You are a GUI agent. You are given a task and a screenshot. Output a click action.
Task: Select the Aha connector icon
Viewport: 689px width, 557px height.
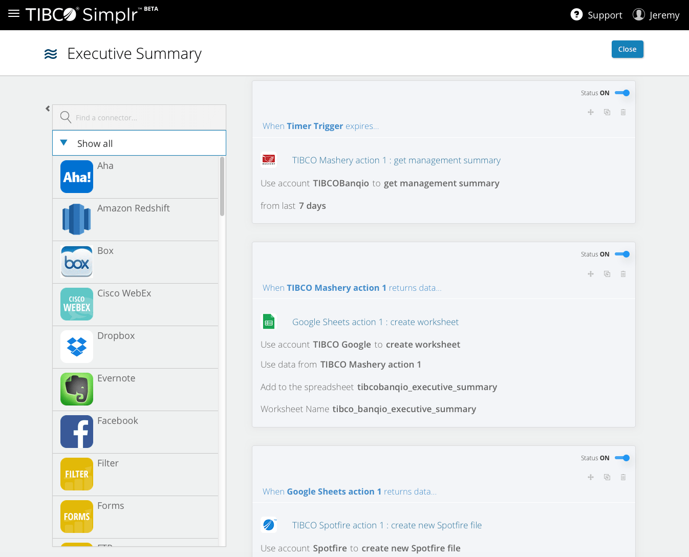[x=77, y=177]
